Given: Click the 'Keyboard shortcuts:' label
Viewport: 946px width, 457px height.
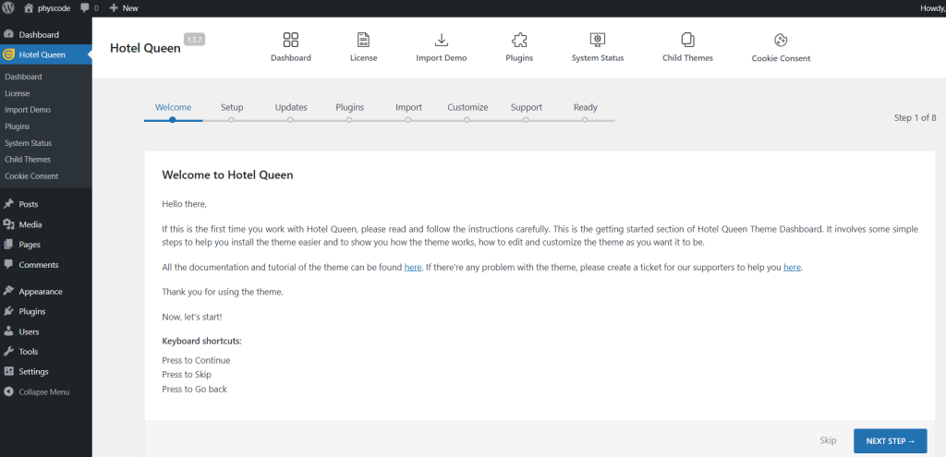Looking at the screenshot, I should coord(201,342).
